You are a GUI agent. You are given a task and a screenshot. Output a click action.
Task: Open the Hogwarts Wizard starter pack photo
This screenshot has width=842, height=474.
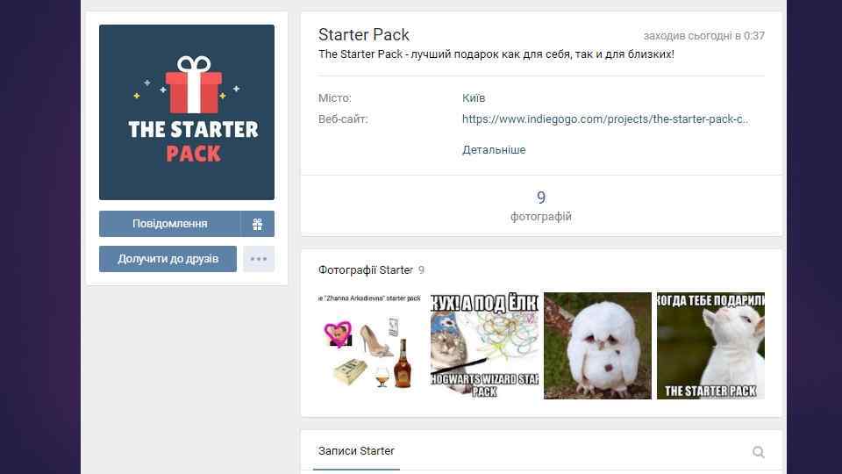(x=484, y=346)
